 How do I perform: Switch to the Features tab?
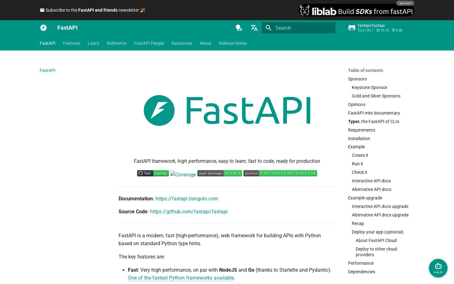(72, 43)
